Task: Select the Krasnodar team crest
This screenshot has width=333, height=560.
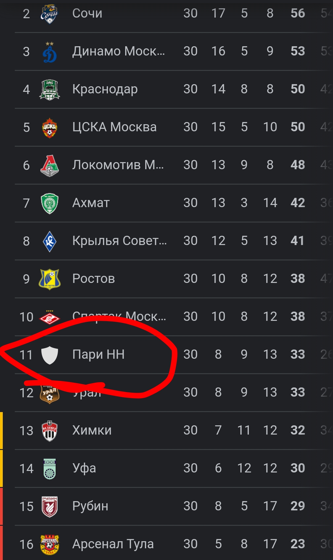Action: point(49,90)
